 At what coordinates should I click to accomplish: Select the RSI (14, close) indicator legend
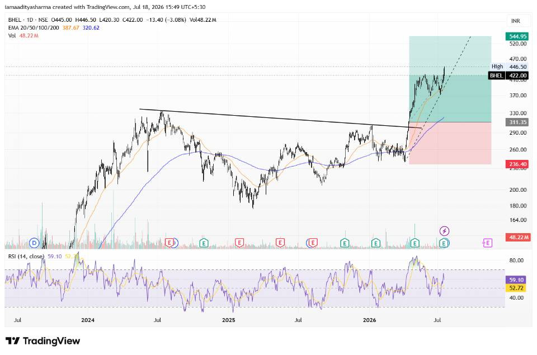(26, 256)
